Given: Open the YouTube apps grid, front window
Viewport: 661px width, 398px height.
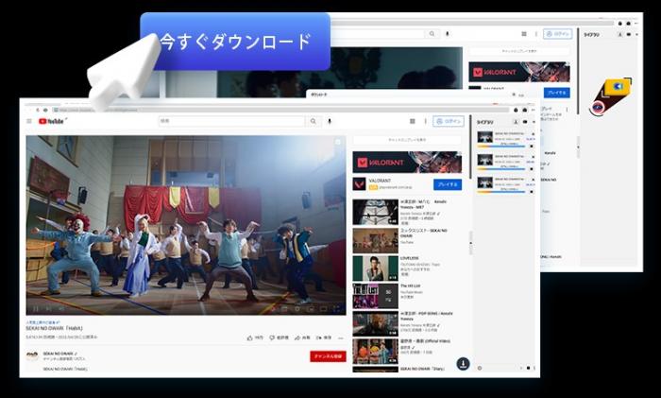Looking at the screenshot, I should pos(413,121).
